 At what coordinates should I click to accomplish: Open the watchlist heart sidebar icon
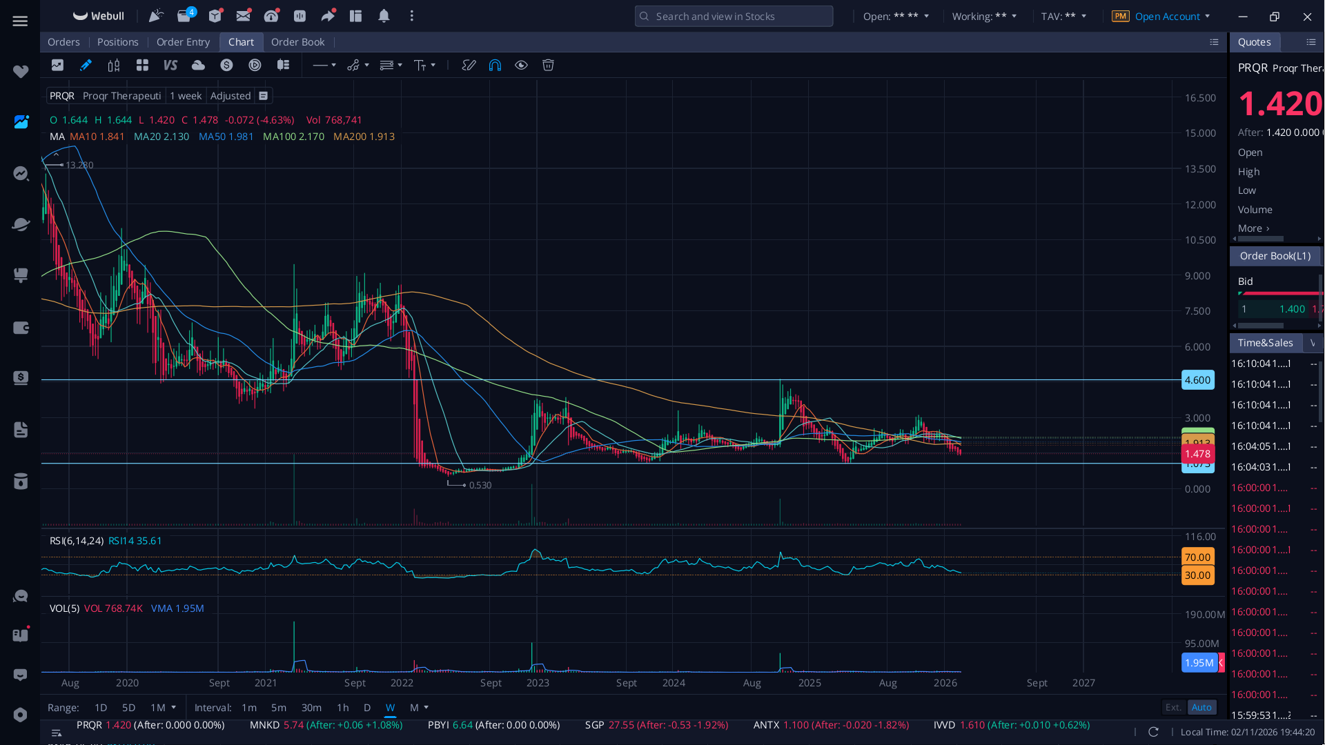point(21,71)
